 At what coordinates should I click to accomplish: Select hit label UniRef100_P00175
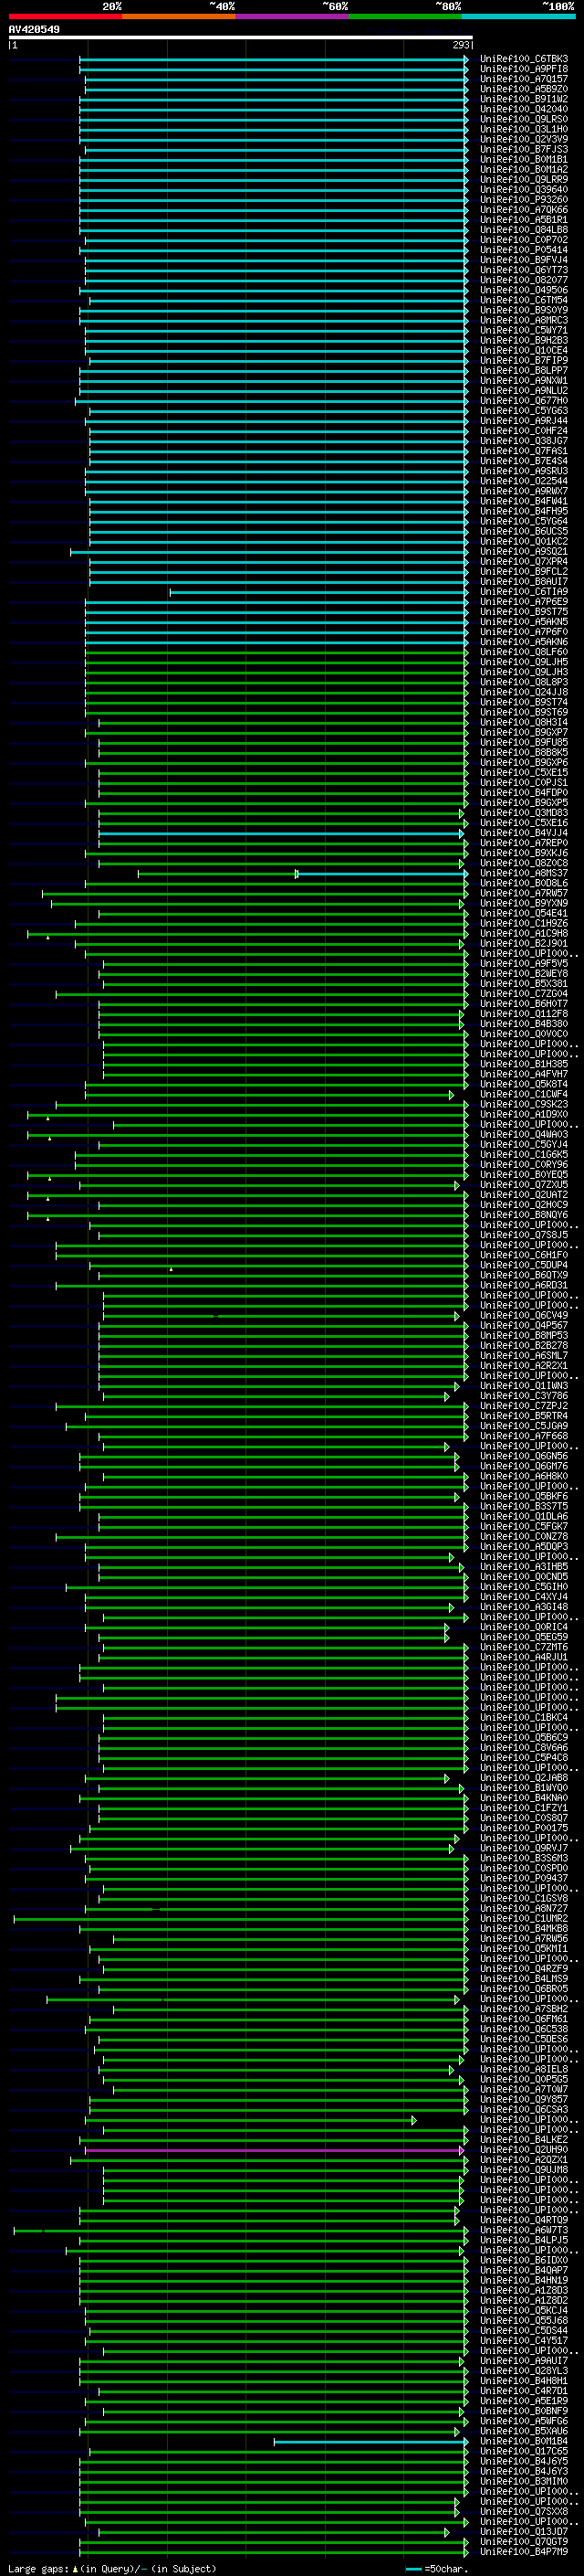point(523,1828)
